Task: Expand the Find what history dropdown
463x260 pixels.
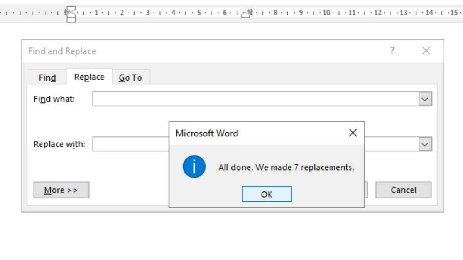Action: [x=424, y=99]
